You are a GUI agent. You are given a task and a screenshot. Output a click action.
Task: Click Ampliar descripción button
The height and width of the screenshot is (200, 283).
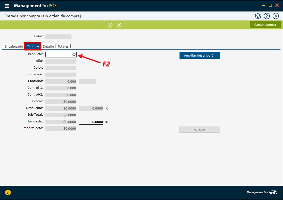pos(200,55)
